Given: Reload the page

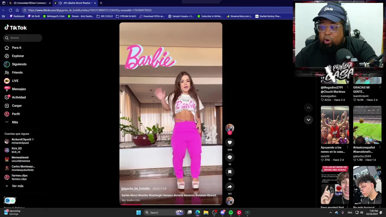Looking at the screenshot, I should pos(11,10).
